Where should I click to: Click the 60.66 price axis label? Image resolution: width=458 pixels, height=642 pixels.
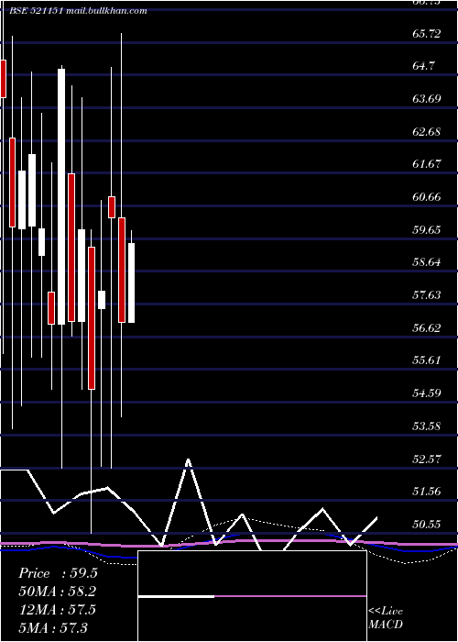point(427,197)
